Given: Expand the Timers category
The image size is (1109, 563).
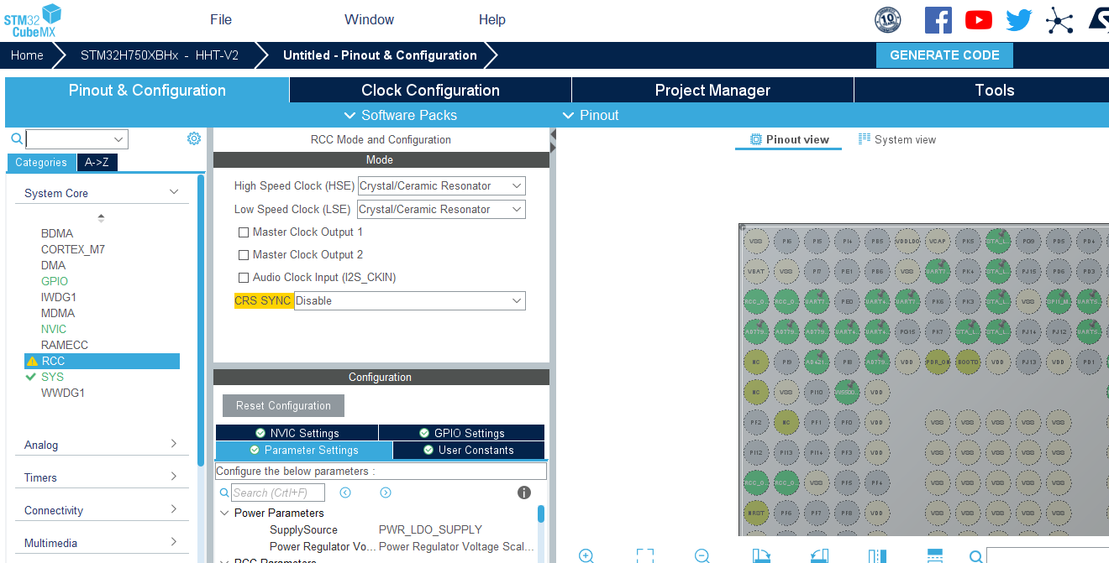Looking at the screenshot, I should 174,477.
